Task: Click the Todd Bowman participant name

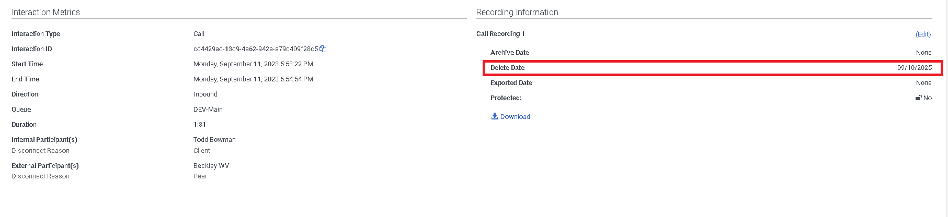Action: (x=214, y=140)
